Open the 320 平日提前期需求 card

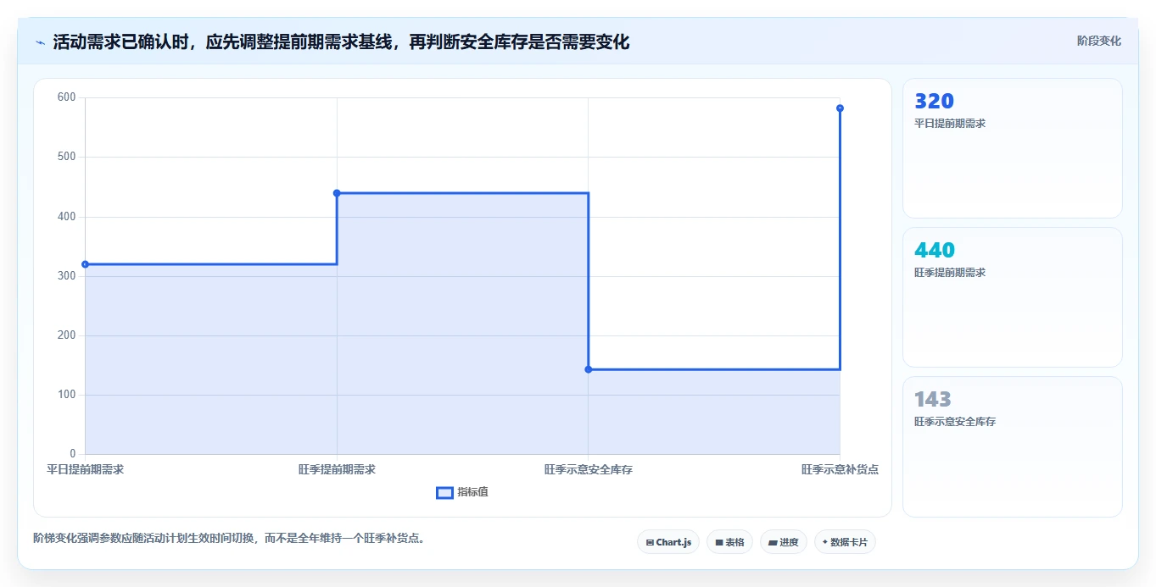(1013, 148)
